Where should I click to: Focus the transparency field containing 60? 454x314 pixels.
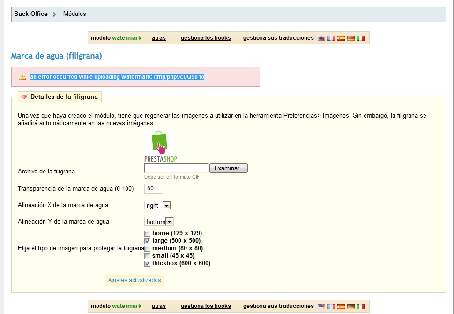point(154,188)
